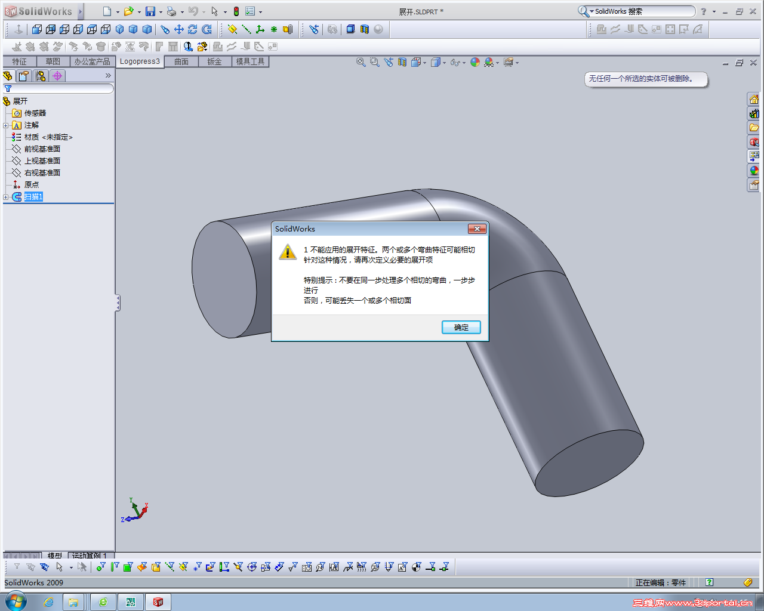
Task: Switch to the 钣金 tab
Action: [215, 61]
